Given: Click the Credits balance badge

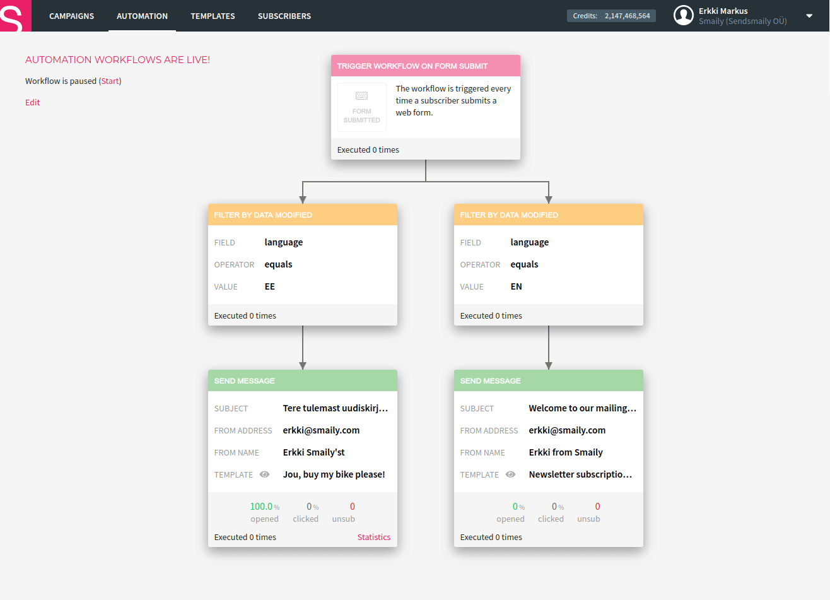Looking at the screenshot, I should coord(611,16).
